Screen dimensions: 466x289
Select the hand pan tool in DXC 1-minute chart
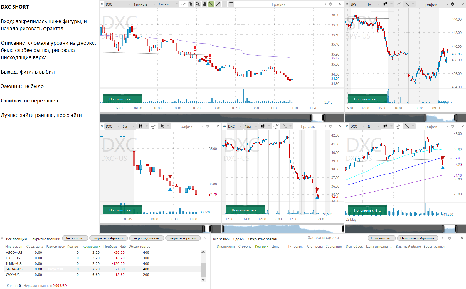tap(204, 4)
